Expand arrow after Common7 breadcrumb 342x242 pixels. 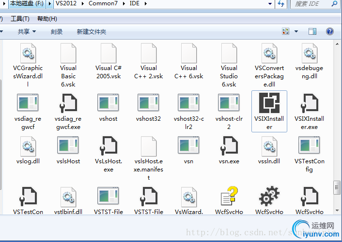pyautogui.click(x=124, y=4)
